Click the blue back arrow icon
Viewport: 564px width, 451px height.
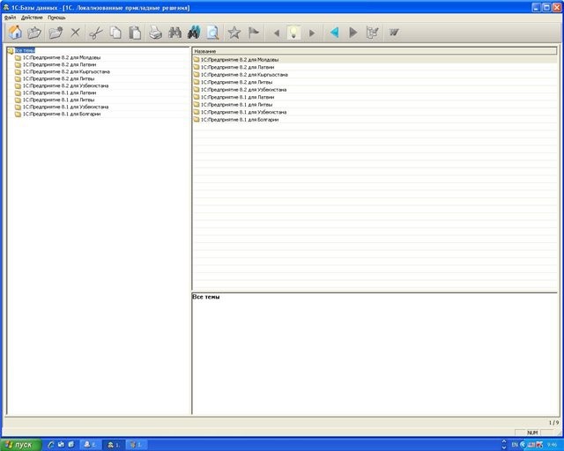coord(334,33)
